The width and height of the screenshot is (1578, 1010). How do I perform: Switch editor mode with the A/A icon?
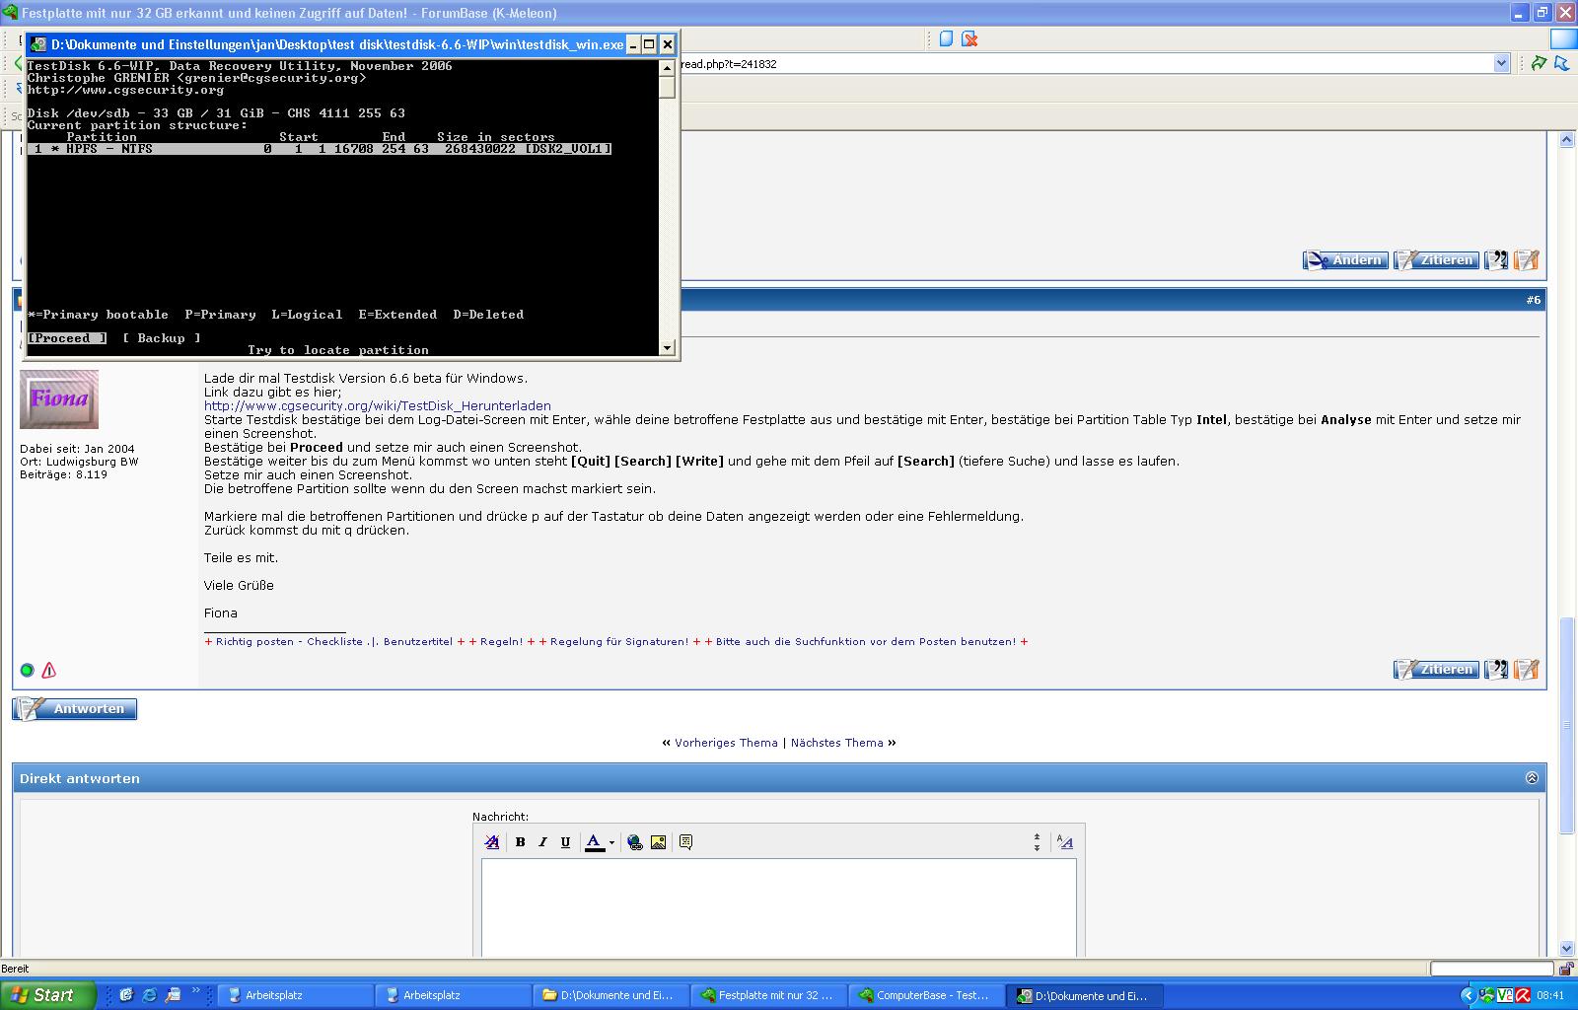[x=1065, y=841]
